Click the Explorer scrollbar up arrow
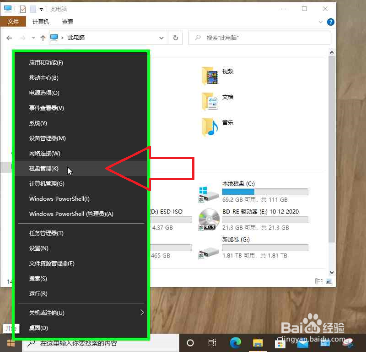The width and height of the screenshot is (366, 352). click(x=332, y=53)
